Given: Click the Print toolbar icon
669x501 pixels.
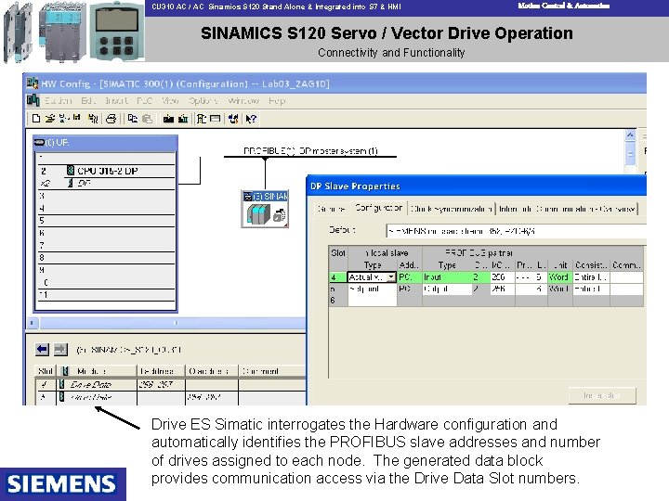Looking at the screenshot, I should click(x=111, y=119).
